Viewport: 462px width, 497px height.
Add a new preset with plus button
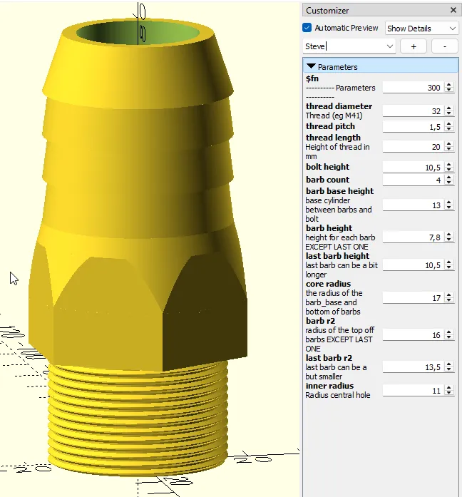coord(414,46)
